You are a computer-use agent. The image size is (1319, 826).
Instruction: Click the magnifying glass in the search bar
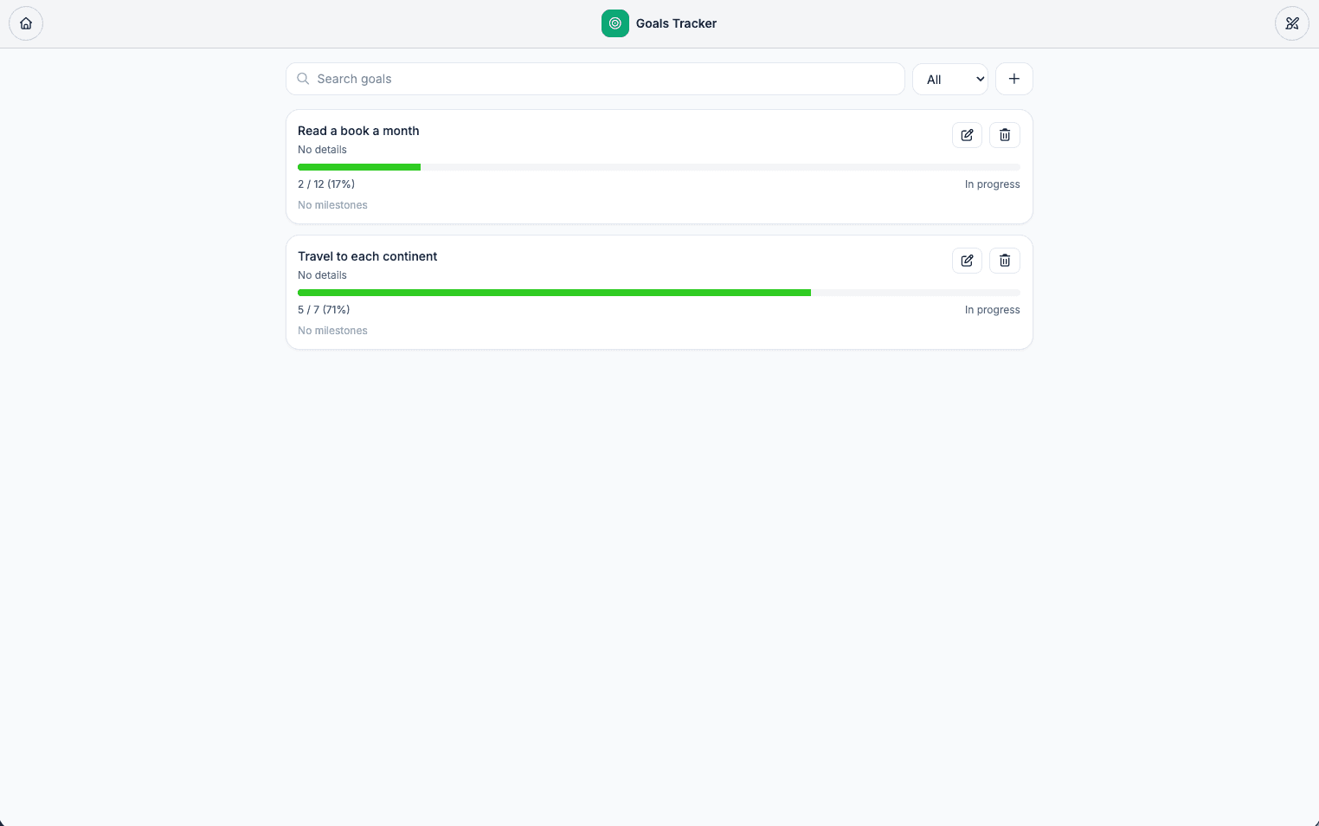pyautogui.click(x=303, y=78)
